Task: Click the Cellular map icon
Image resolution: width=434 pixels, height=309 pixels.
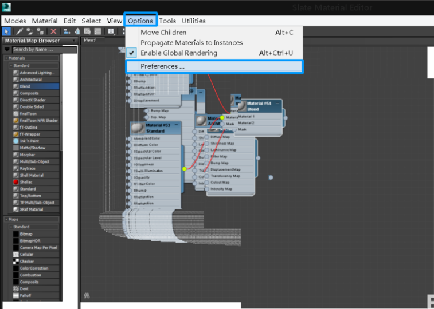Action: (16, 255)
